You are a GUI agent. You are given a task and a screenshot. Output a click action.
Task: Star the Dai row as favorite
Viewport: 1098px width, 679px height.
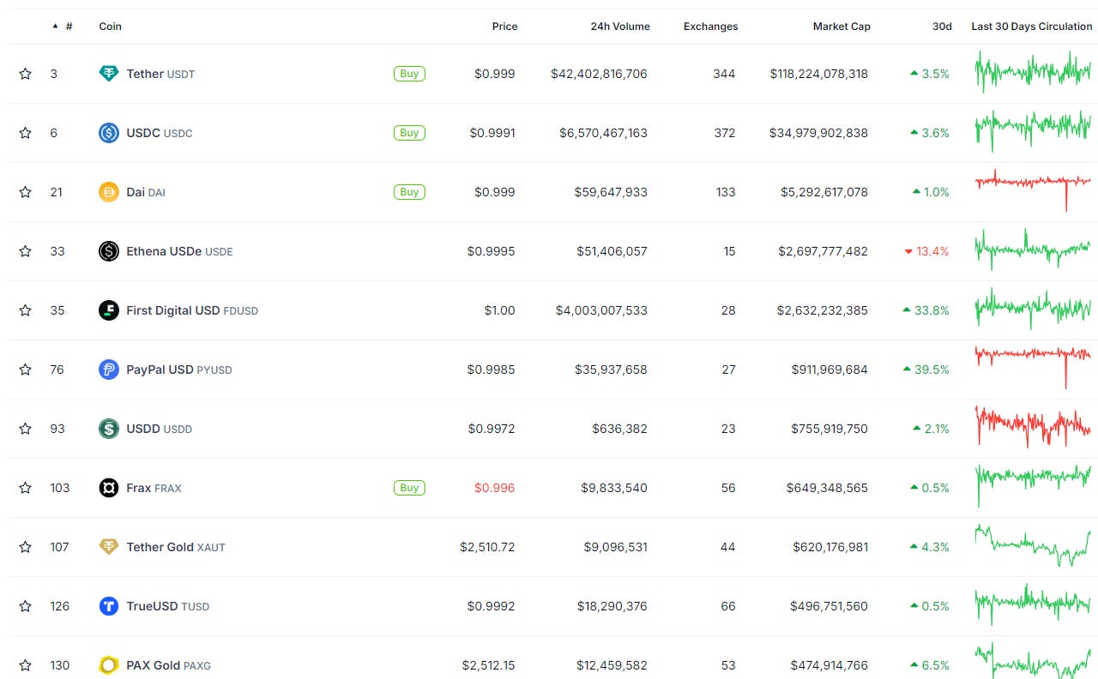(25, 192)
